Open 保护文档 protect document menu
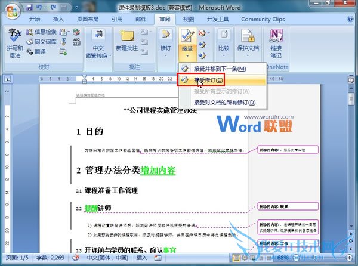This screenshot has height=266, width=358. 248,44
